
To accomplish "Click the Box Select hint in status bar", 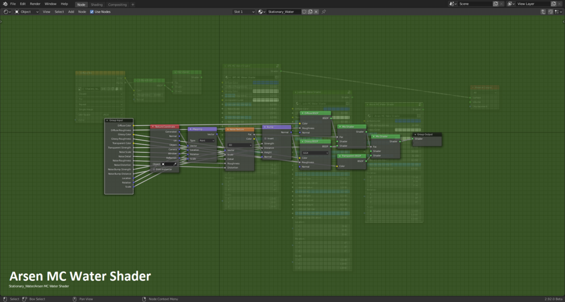I will click(x=34, y=299).
